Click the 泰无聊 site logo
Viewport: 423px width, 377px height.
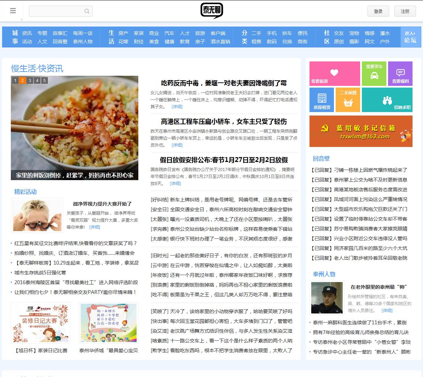click(x=211, y=10)
